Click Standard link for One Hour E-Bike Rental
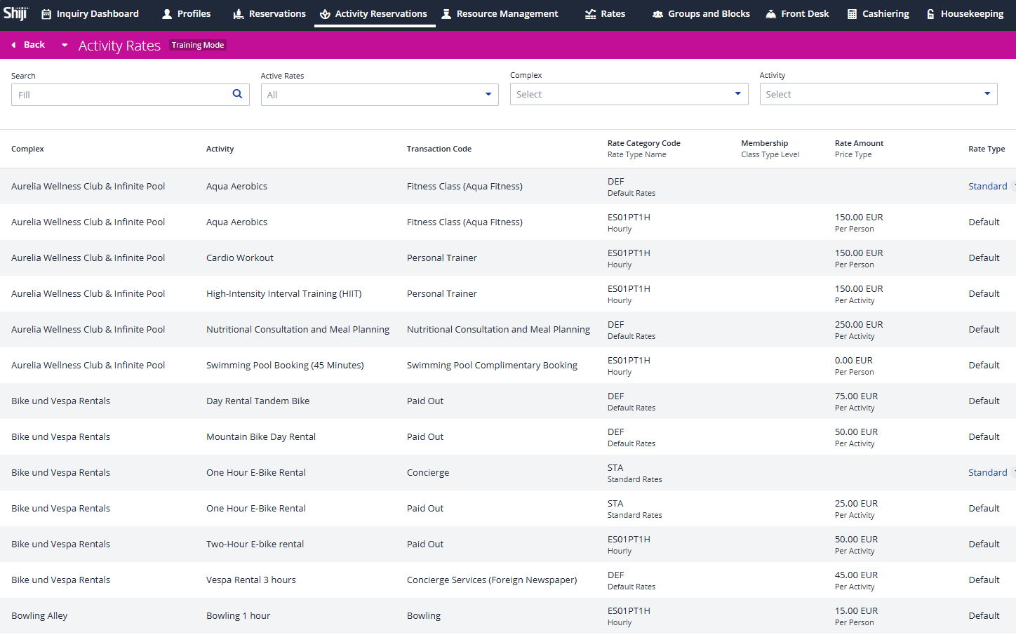The width and height of the screenshot is (1016, 635). (x=987, y=472)
